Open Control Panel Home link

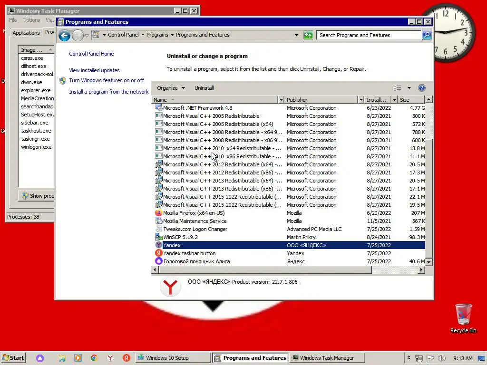click(x=91, y=54)
